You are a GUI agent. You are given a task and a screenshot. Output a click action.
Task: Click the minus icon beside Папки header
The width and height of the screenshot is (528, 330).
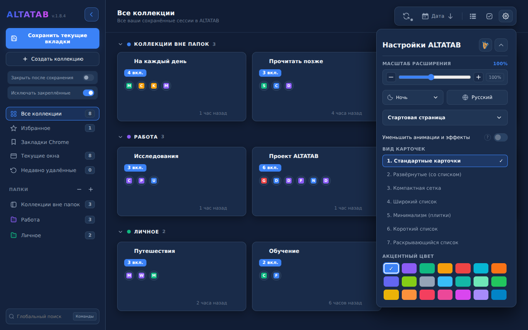pos(79,189)
